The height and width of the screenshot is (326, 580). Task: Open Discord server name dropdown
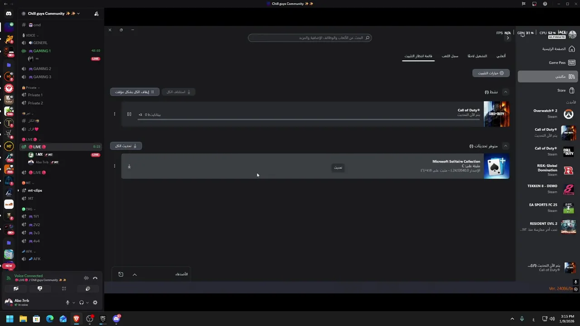click(54, 14)
